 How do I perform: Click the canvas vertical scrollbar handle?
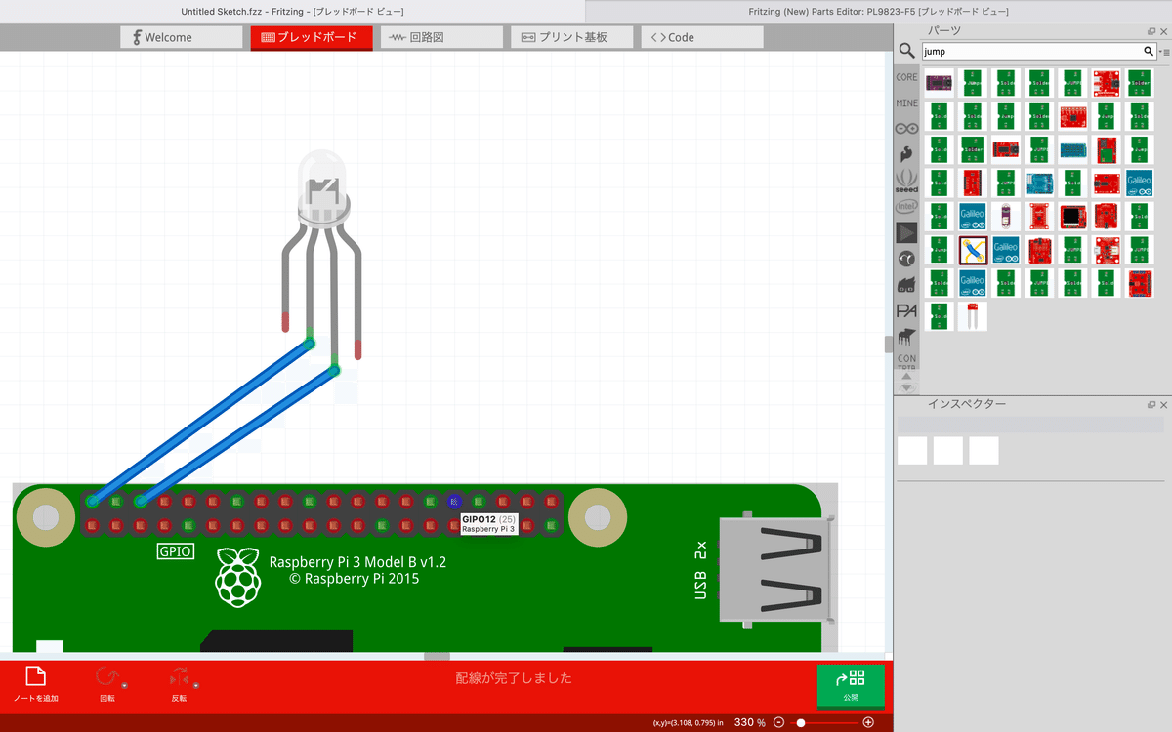(889, 344)
